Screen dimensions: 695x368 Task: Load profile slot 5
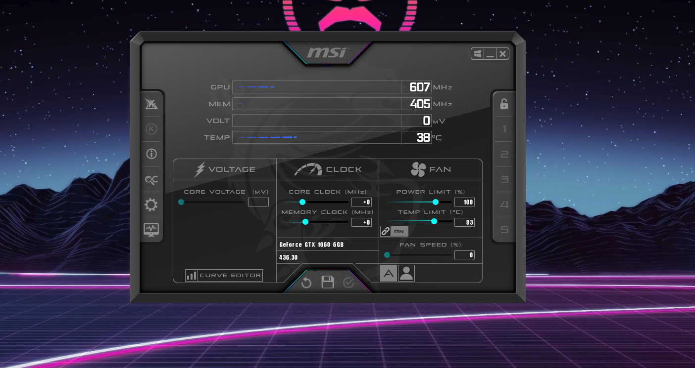(x=504, y=230)
